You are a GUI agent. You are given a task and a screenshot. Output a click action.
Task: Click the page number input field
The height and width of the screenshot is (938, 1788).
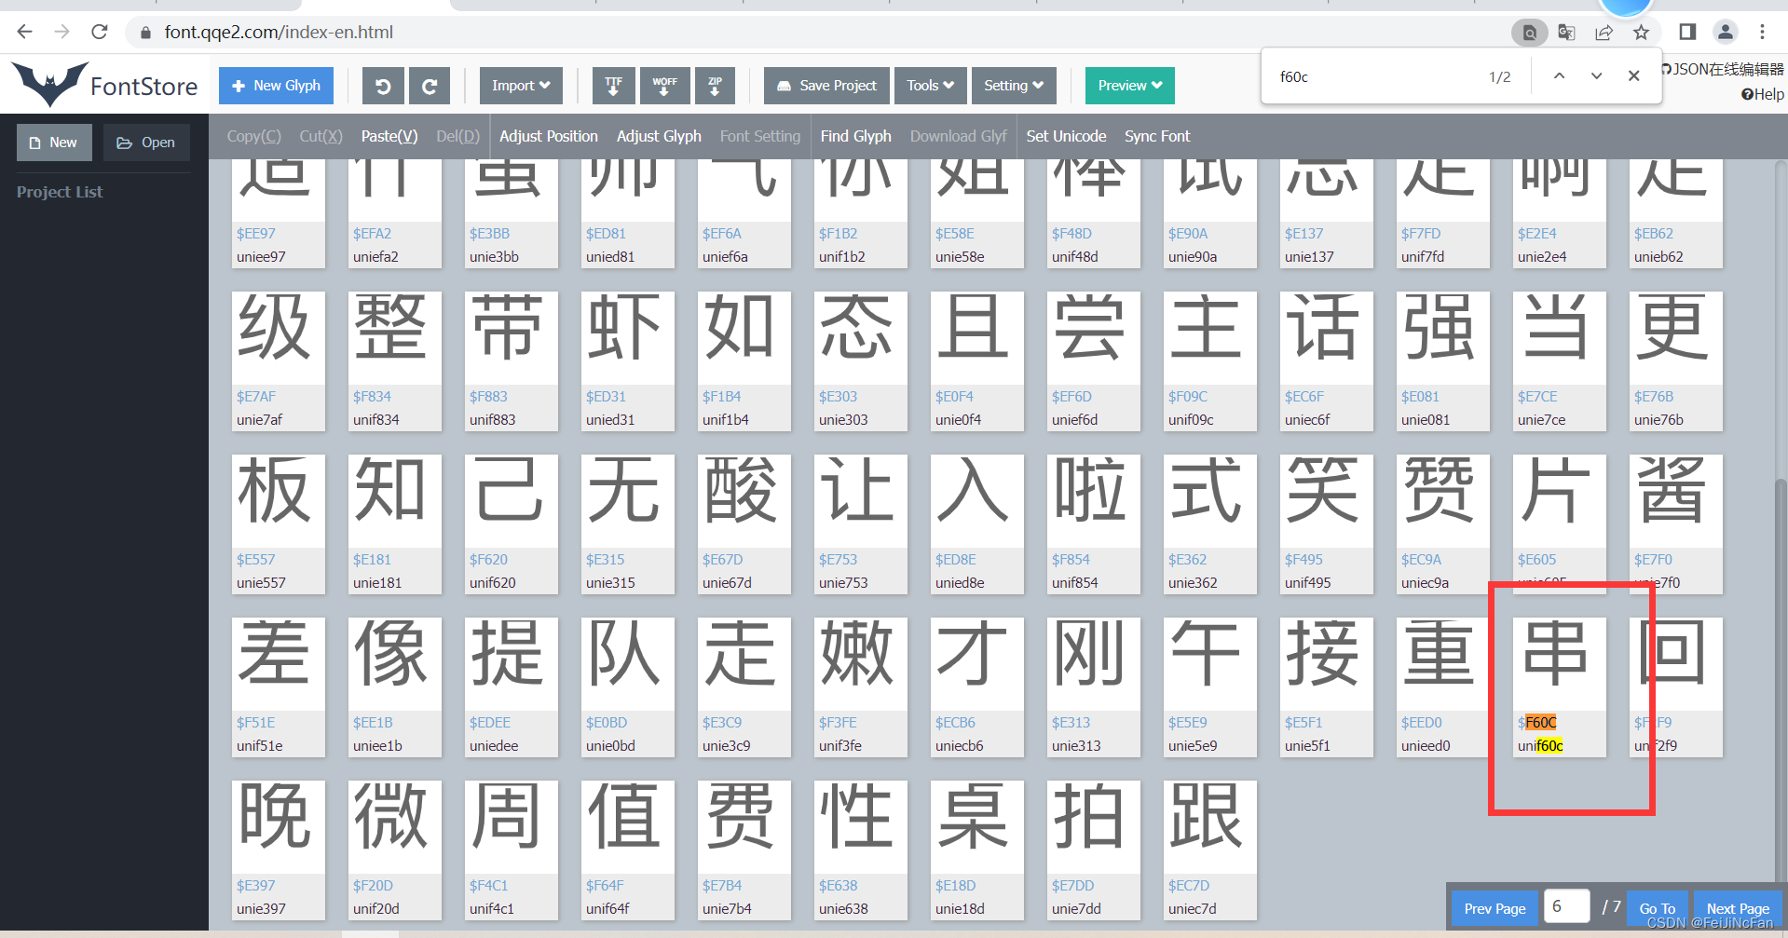[1566, 906]
